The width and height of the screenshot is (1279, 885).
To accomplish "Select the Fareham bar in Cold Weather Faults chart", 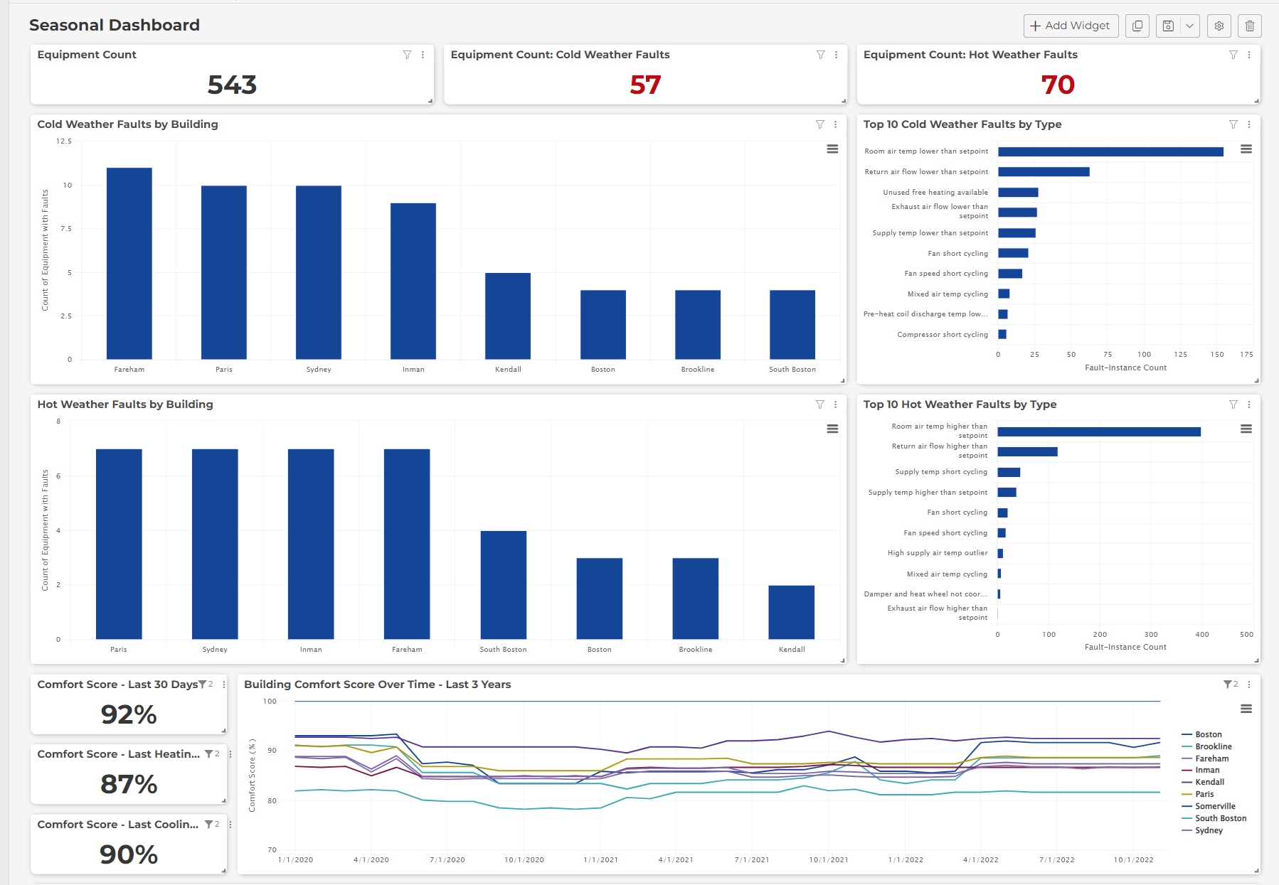I will click(x=129, y=263).
